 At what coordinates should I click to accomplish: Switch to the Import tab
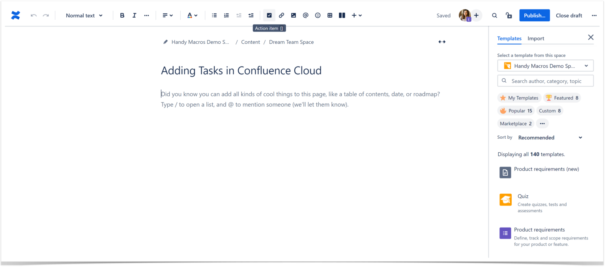click(536, 38)
